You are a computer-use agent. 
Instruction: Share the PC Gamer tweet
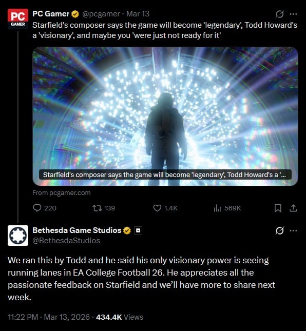point(293,208)
